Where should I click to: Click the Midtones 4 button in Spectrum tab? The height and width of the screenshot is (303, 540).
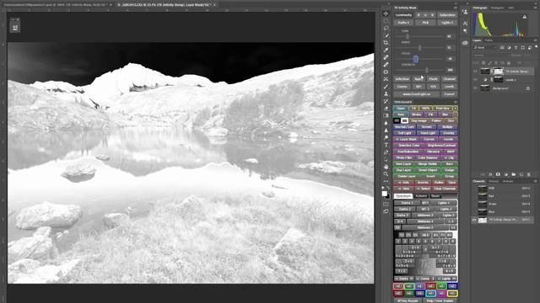pyautogui.click(x=425, y=221)
